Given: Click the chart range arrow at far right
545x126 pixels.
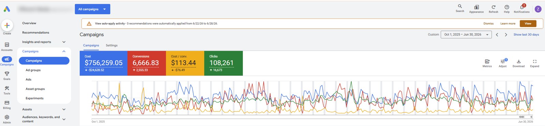Looking at the screenshot, I should (531, 117).
